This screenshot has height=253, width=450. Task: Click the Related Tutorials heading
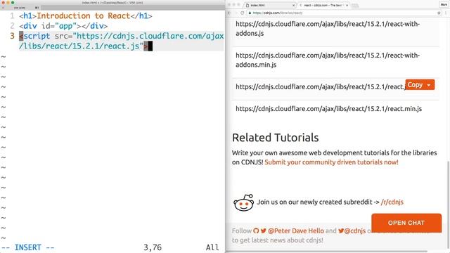click(275, 138)
